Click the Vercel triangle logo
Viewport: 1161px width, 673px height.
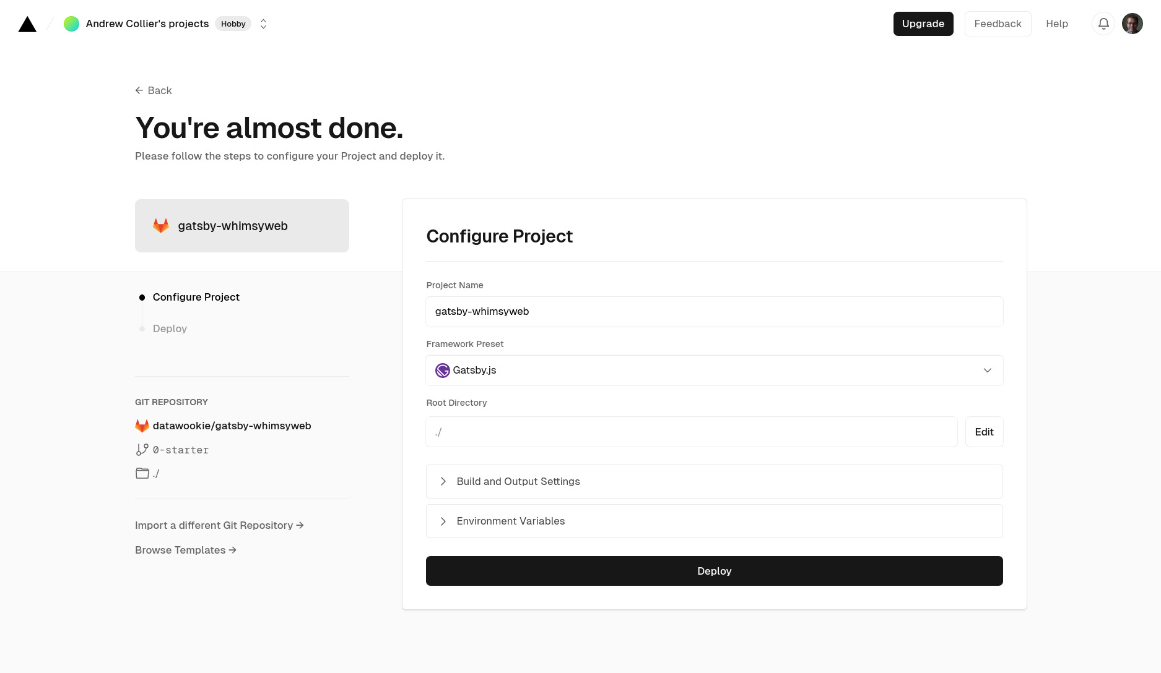tap(27, 24)
